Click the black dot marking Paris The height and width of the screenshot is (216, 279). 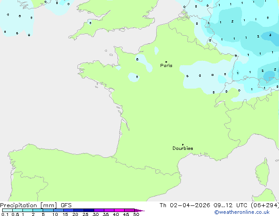pos(166,62)
